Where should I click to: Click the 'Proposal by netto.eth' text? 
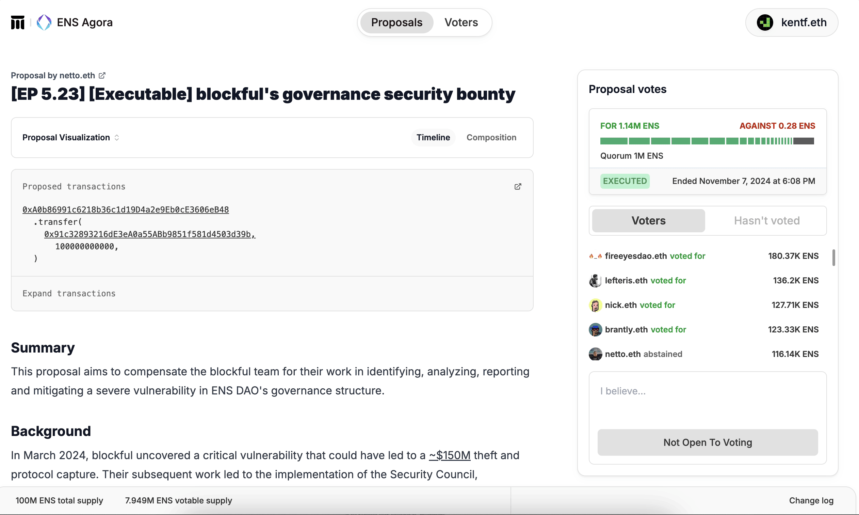53,75
